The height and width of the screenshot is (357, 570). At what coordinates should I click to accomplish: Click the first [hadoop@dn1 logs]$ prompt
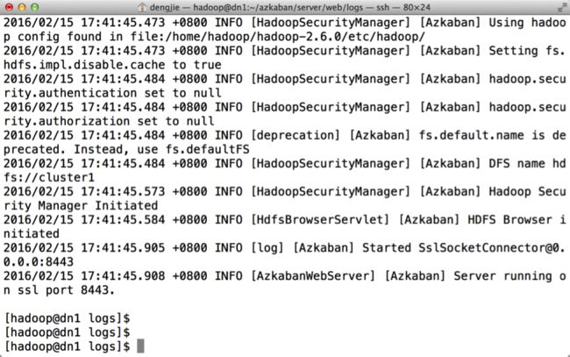pos(67,318)
